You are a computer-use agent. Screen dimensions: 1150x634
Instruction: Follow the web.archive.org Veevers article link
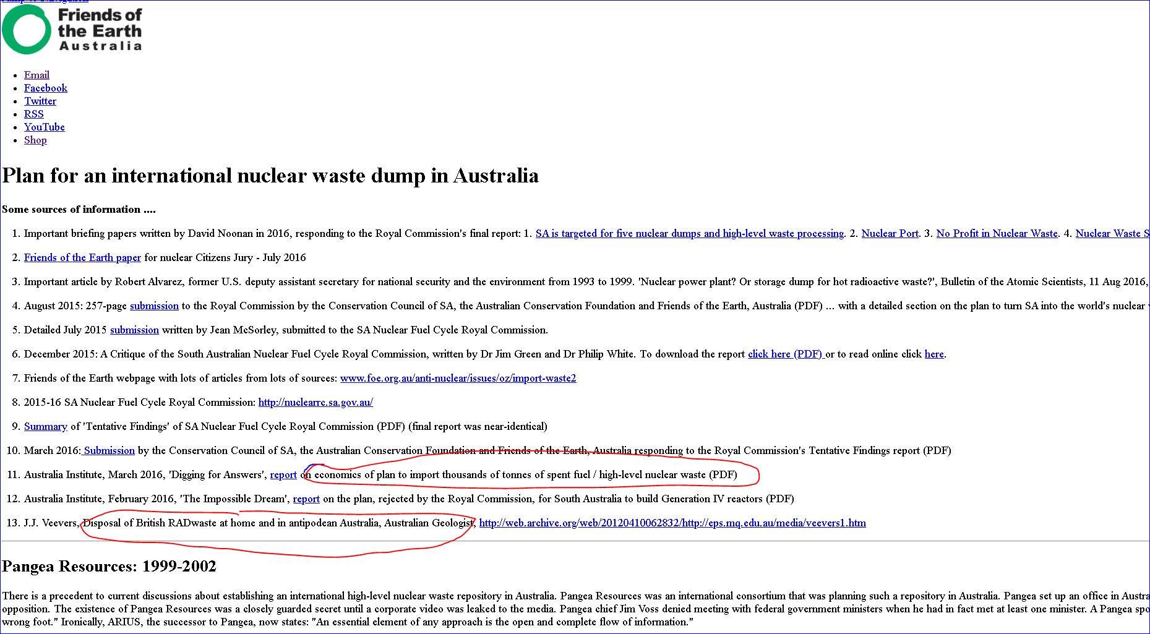[x=672, y=523]
